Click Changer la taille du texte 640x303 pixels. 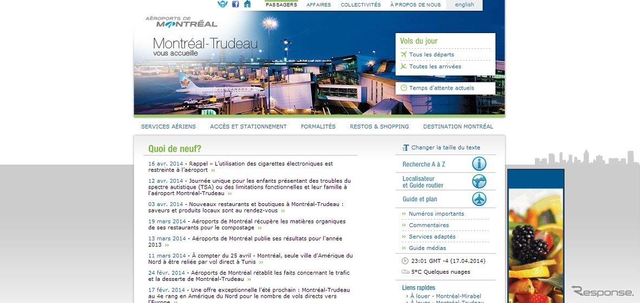tap(446, 148)
